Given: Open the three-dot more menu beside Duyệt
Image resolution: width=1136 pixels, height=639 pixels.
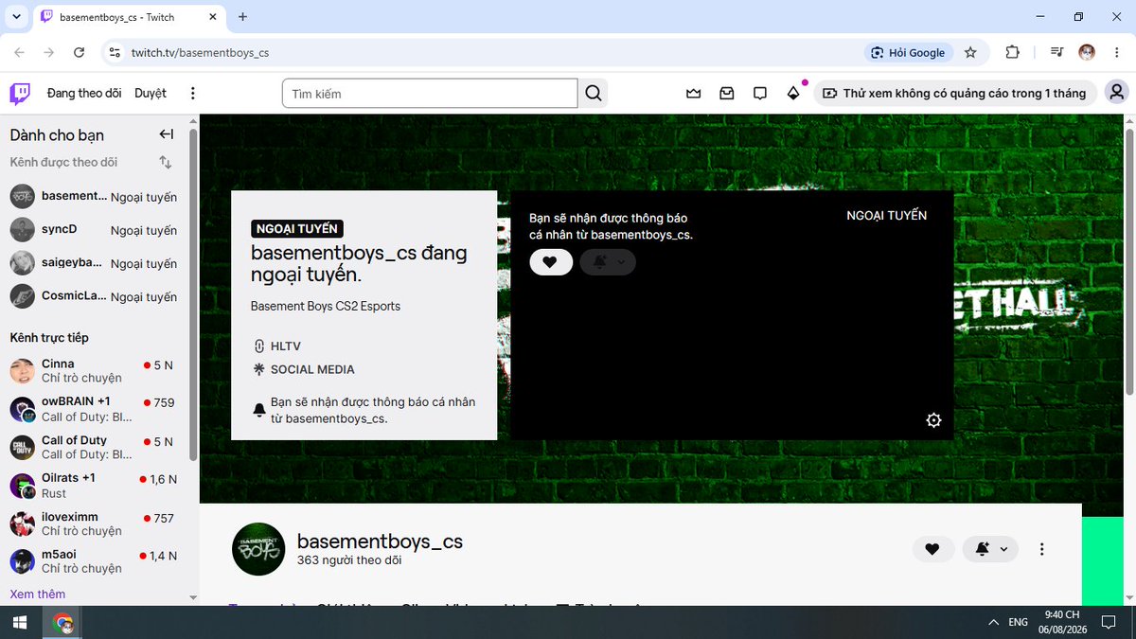Looking at the screenshot, I should [193, 93].
